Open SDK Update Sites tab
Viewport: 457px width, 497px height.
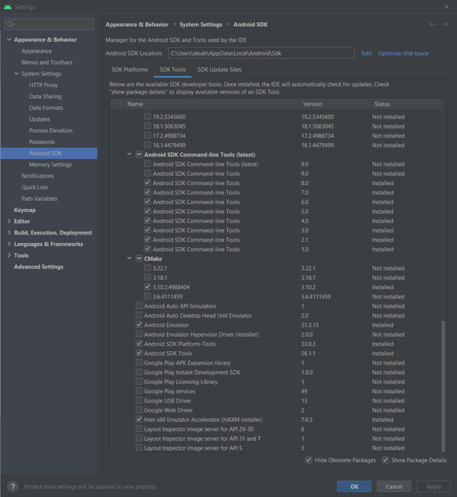click(x=220, y=70)
